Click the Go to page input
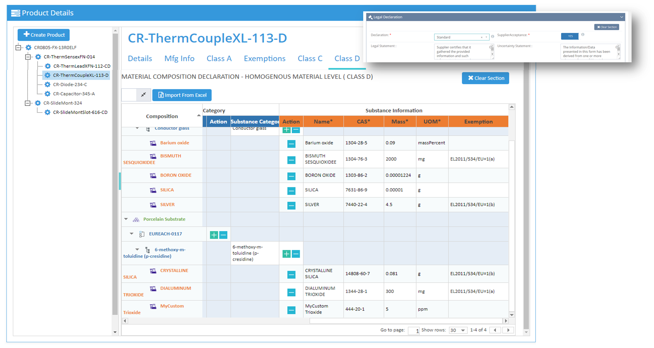The width and height of the screenshot is (654, 348). click(x=413, y=330)
